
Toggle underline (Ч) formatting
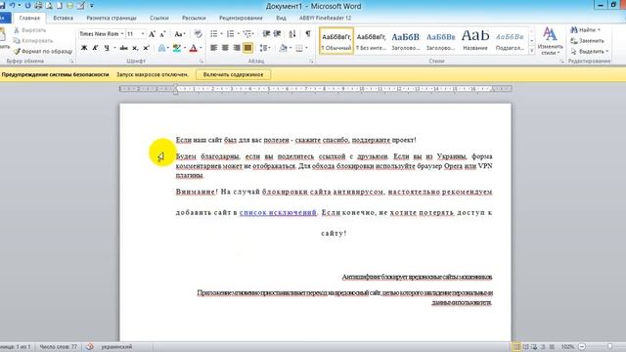point(107,48)
